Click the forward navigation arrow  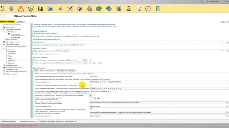click(5, 16)
